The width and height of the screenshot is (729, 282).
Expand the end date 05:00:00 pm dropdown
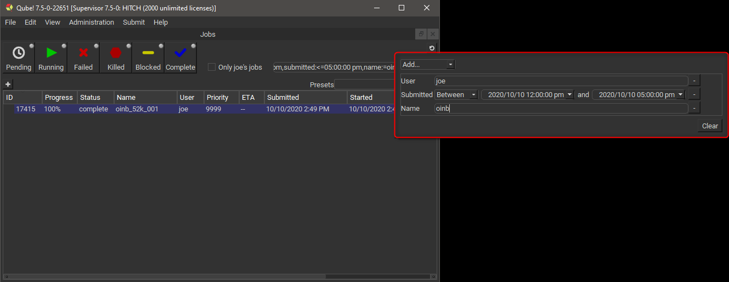681,95
